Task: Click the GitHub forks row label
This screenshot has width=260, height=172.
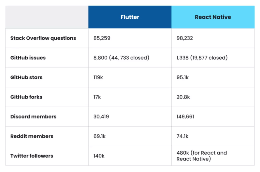Action: [x=26, y=97]
